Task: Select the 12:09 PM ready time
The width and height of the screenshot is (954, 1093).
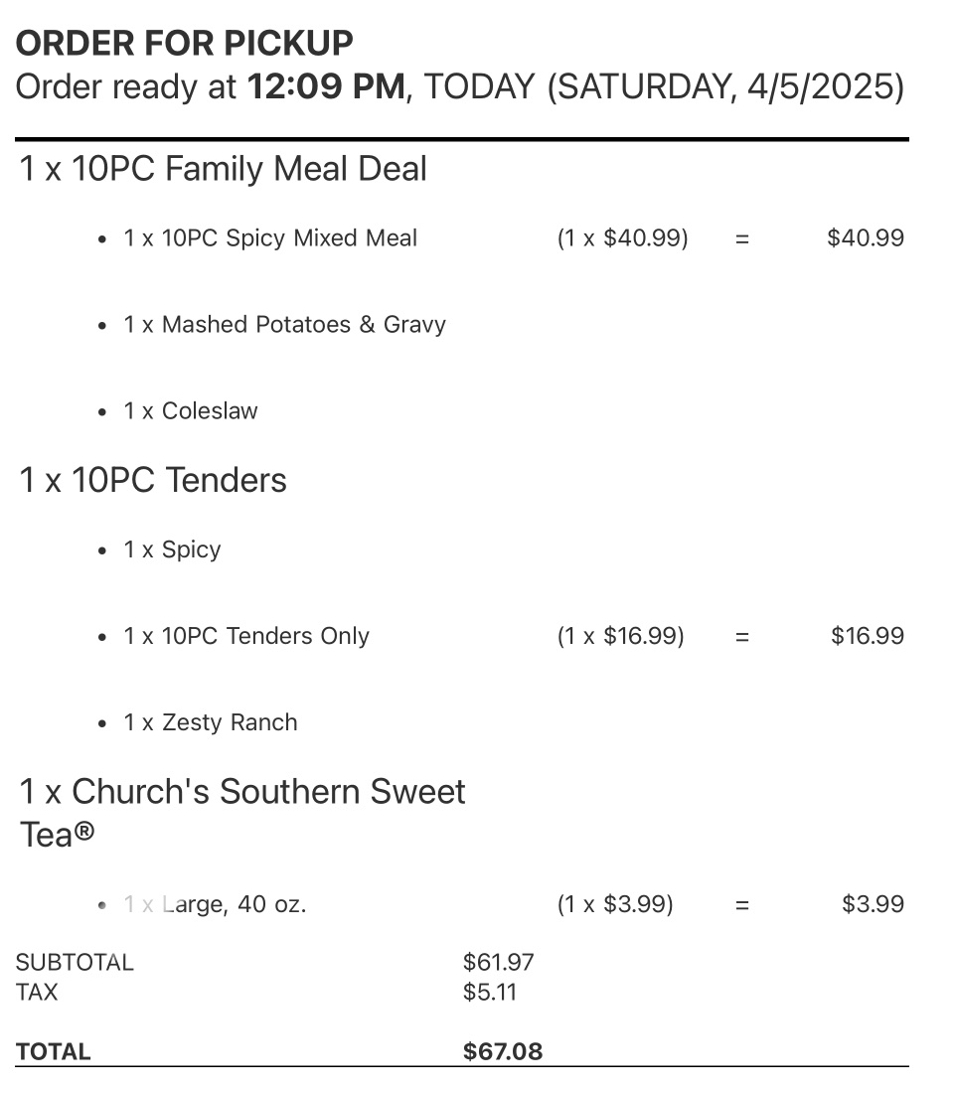Action: 325,87
